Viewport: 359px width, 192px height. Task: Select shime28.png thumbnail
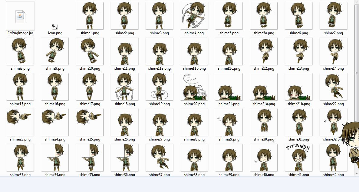pos(194,122)
